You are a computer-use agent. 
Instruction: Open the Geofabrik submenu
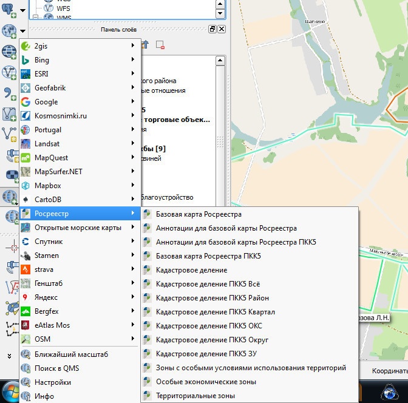pyautogui.click(x=80, y=88)
